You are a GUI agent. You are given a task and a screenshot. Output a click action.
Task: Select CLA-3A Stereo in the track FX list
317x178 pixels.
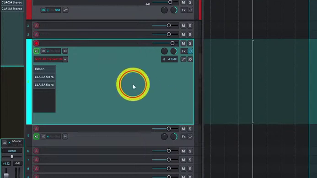pyautogui.click(x=44, y=85)
